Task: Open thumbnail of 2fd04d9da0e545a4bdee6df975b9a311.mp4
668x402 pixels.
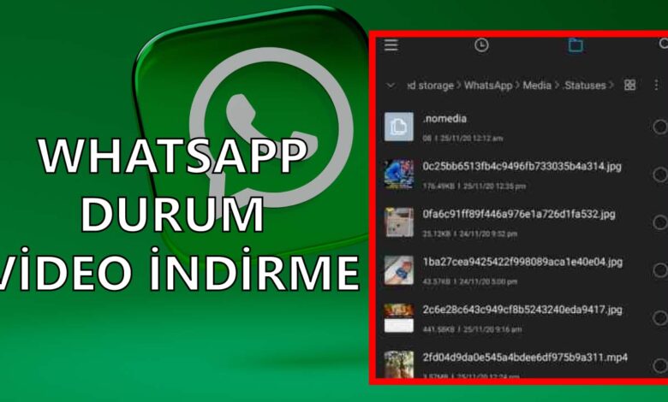Action: coord(399,364)
